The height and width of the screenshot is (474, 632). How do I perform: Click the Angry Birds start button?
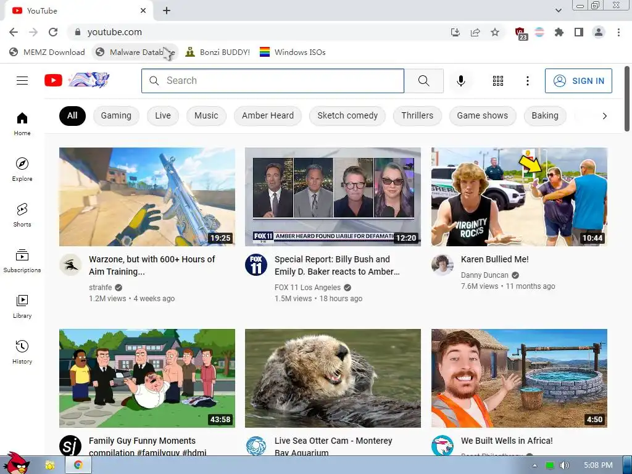(16, 463)
